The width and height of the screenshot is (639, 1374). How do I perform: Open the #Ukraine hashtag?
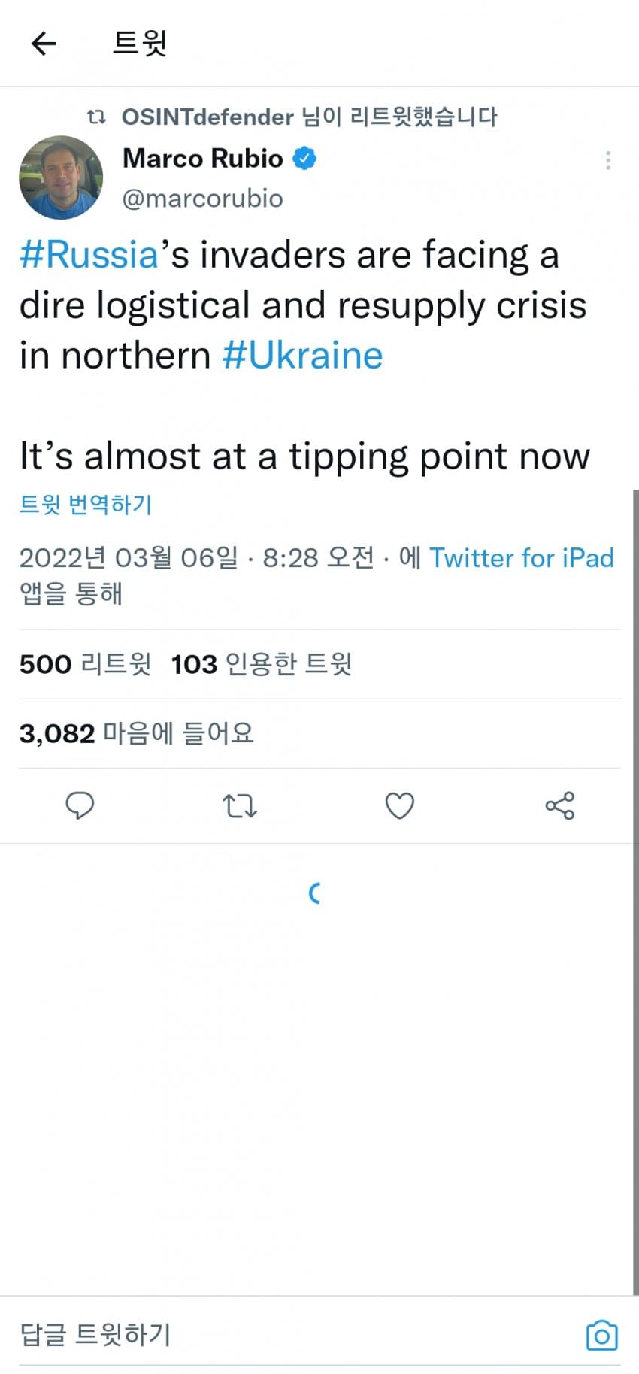[x=302, y=356]
